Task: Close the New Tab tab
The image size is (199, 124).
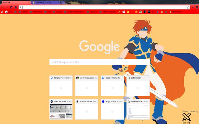Action: click(x=29, y=2)
